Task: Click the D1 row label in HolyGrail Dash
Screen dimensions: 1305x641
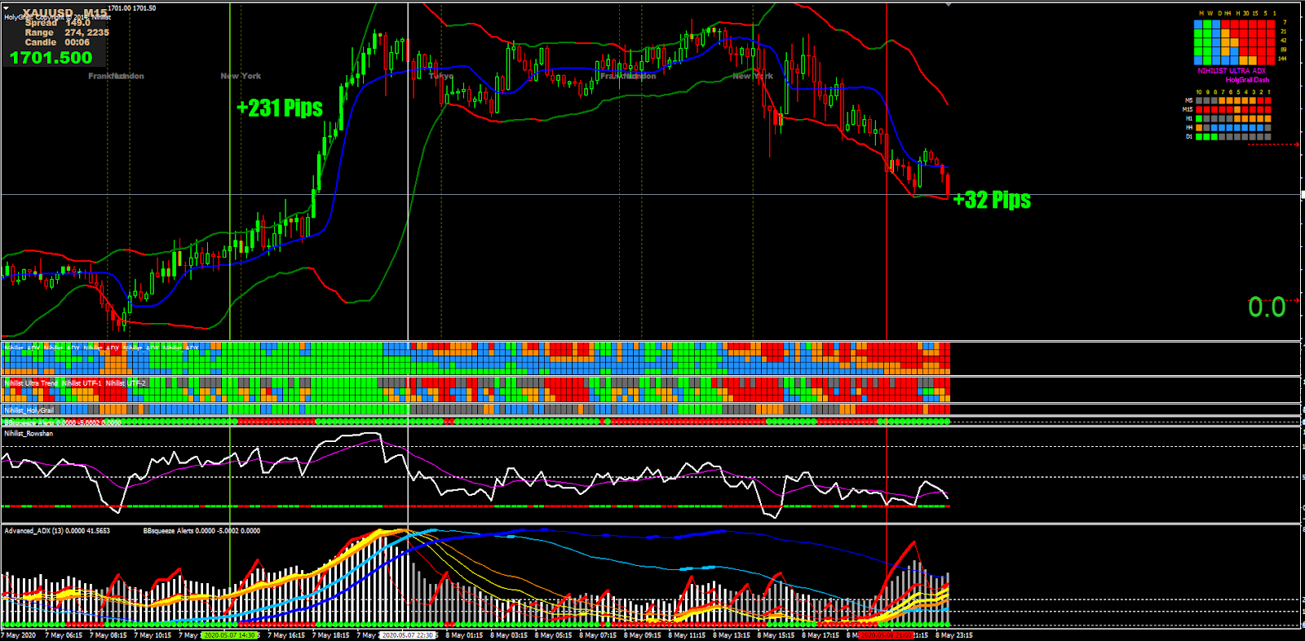Action: (1189, 136)
